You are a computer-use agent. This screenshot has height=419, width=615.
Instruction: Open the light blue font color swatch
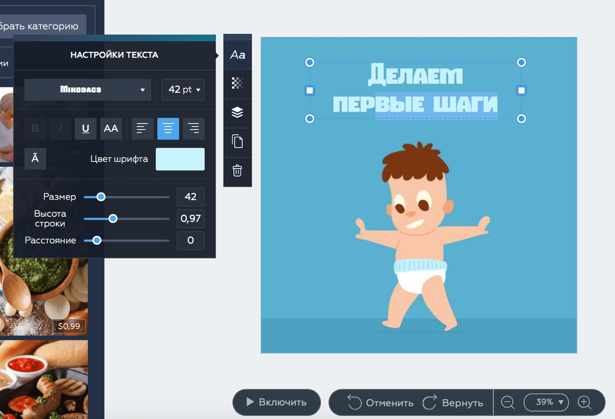click(180, 159)
